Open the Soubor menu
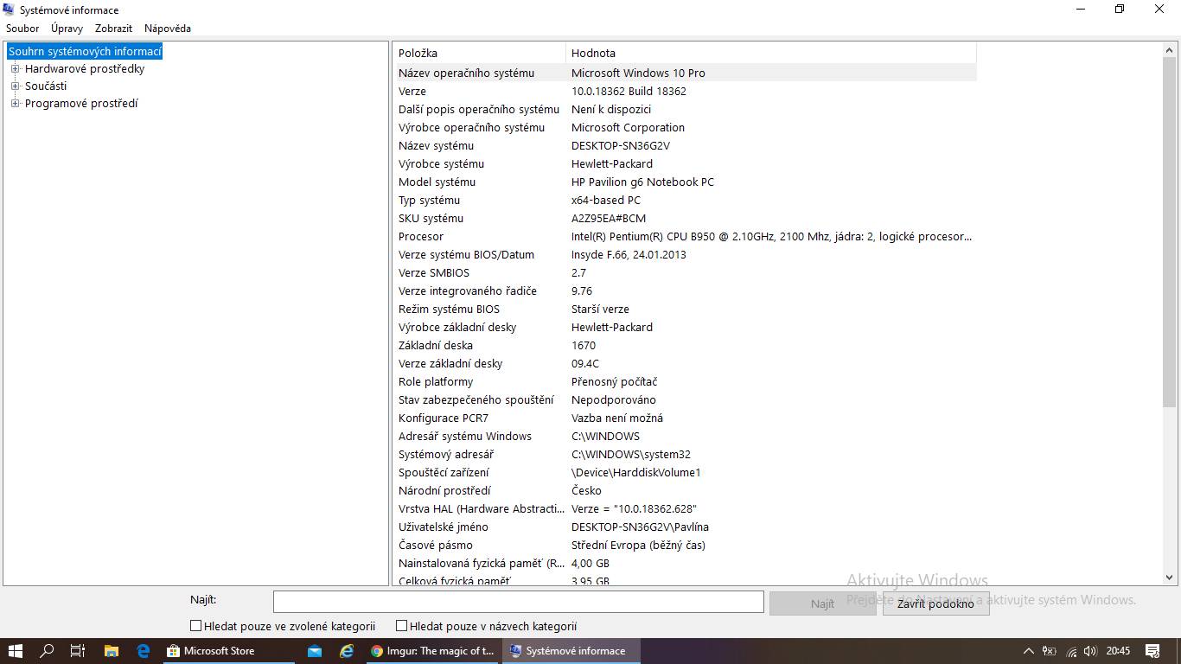This screenshot has height=664, width=1181. [22, 29]
